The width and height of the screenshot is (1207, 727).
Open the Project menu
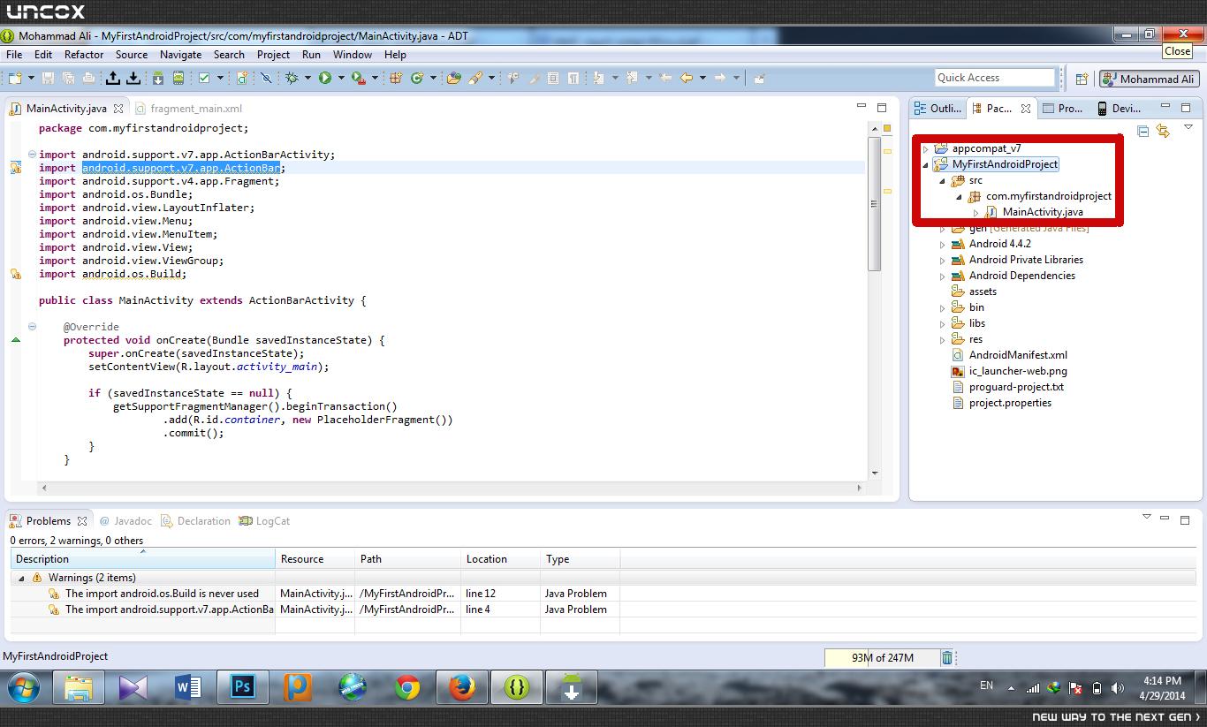pyautogui.click(x=273, y=55)
